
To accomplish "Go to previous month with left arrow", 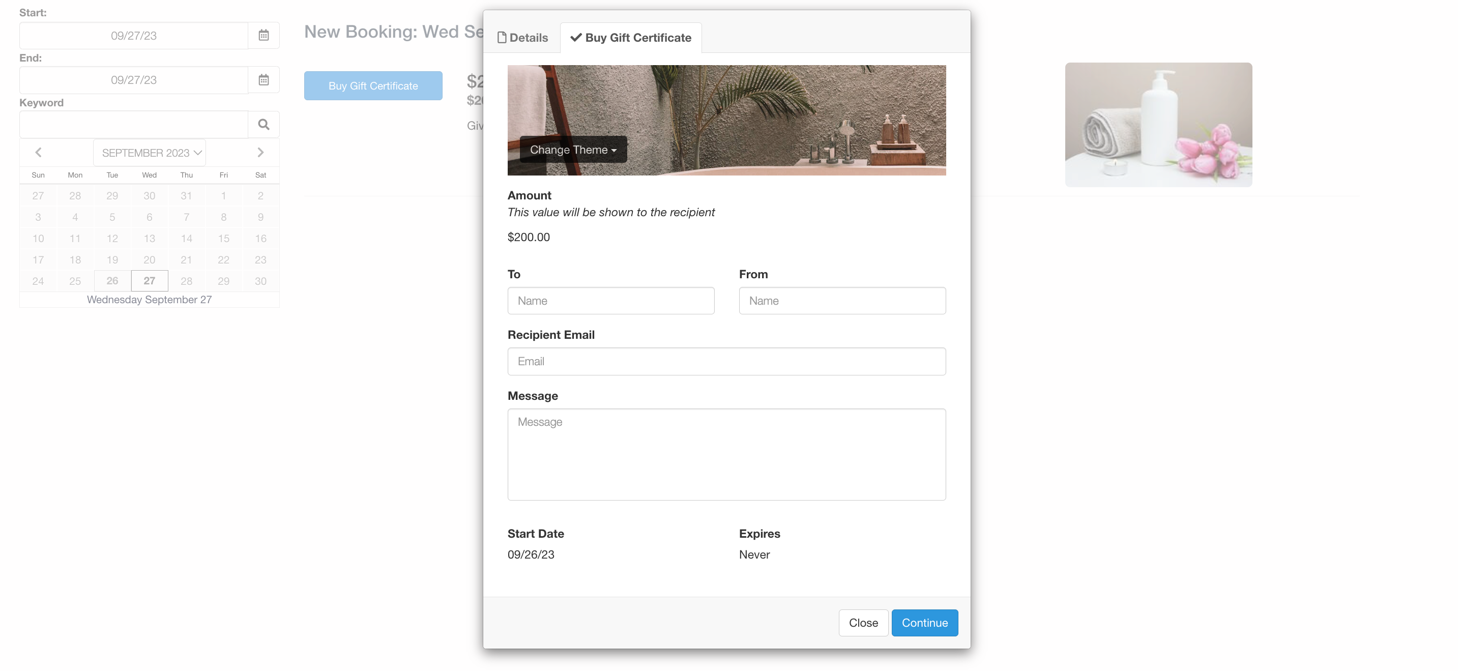I will tap(39, 153).
